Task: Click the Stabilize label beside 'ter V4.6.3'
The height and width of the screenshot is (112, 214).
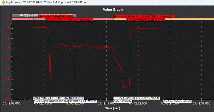Action: click(38, 98)
